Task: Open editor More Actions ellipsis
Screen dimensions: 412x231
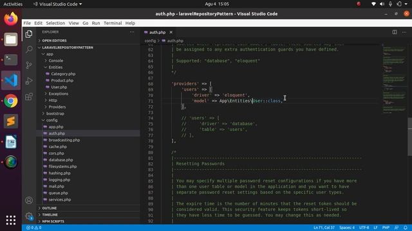Action: [404, 32]
